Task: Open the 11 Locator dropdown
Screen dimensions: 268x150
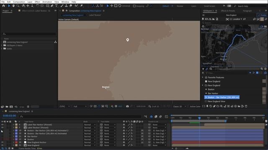Action: 234,19
